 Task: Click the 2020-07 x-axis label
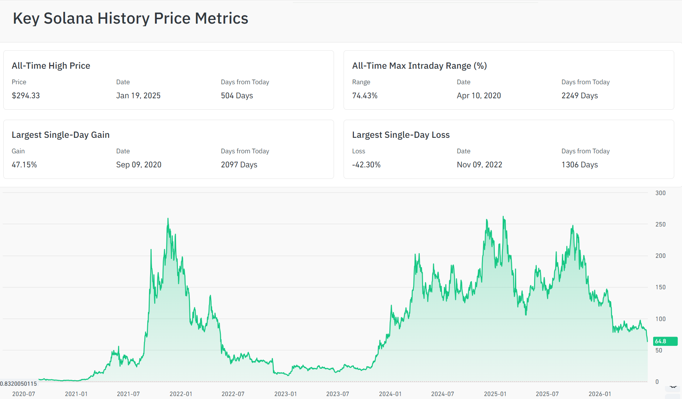24,394
